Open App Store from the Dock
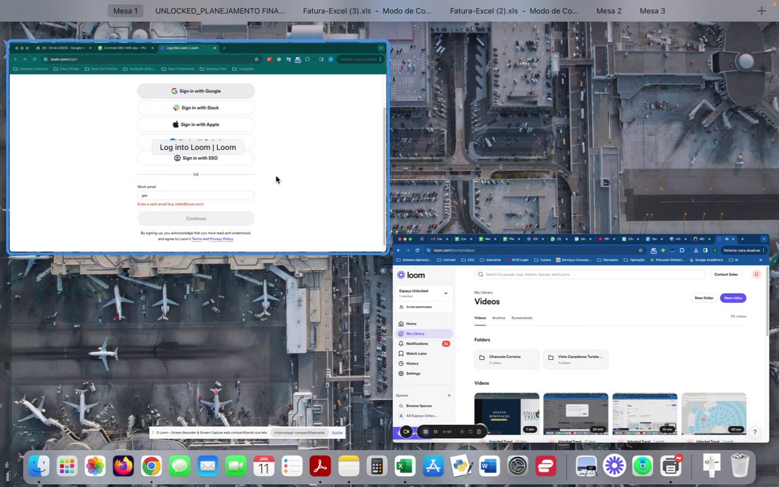779x487 pixels. point(433,466)
